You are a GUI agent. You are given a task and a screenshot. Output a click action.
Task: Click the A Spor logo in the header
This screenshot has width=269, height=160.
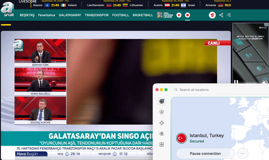[x=7, y=9]
